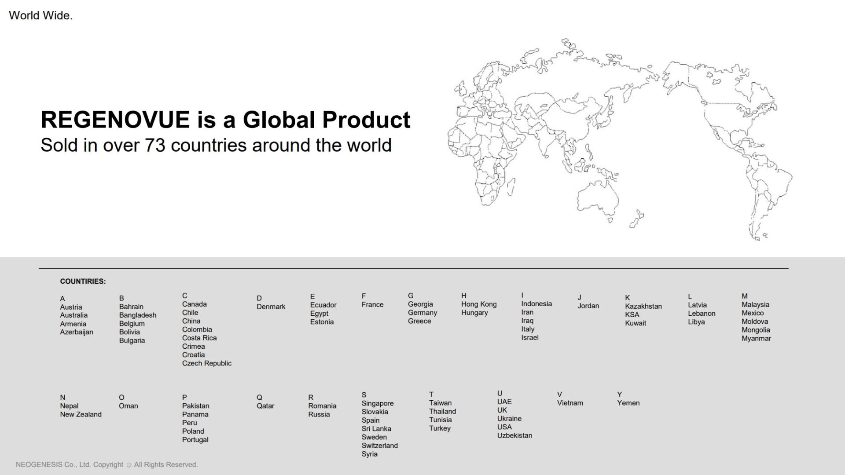Select 'Singapore' under column S
The image size is (845, 475).
click(x=378, y=403)
